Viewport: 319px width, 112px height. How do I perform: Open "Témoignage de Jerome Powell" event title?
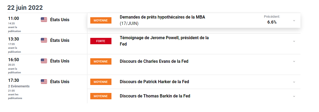[x=164, y=38]
